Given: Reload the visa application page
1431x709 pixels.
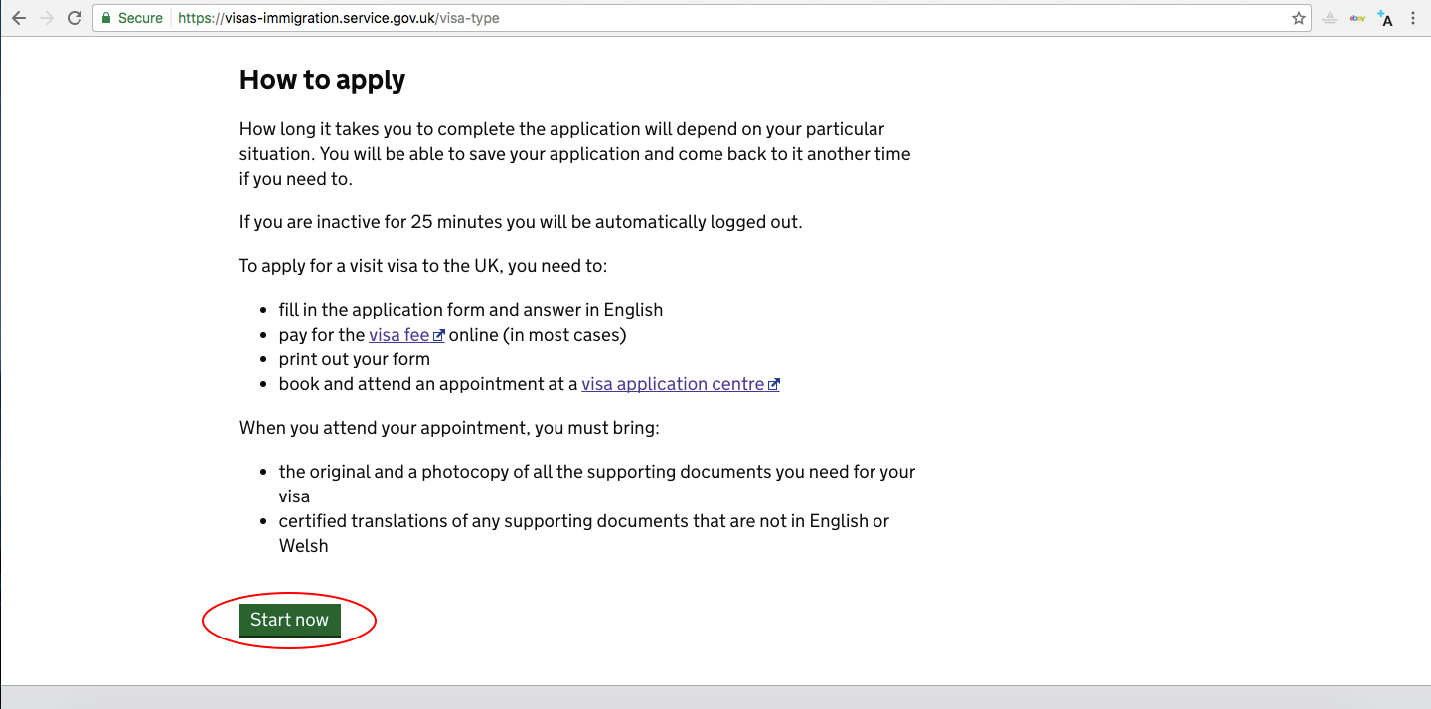Looking at the screenshot, I should [75, 18].
